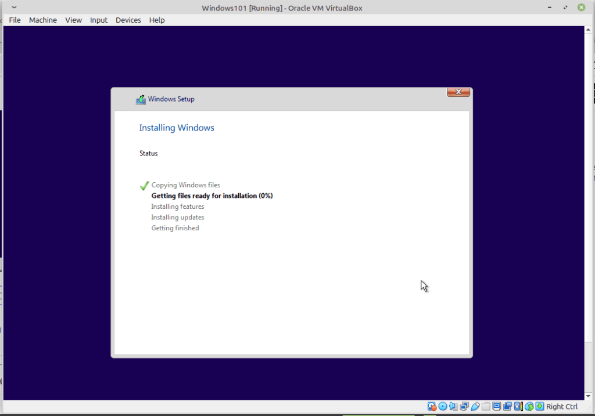Click the recording status icon

pyautogui.click(x=507, y=407)
